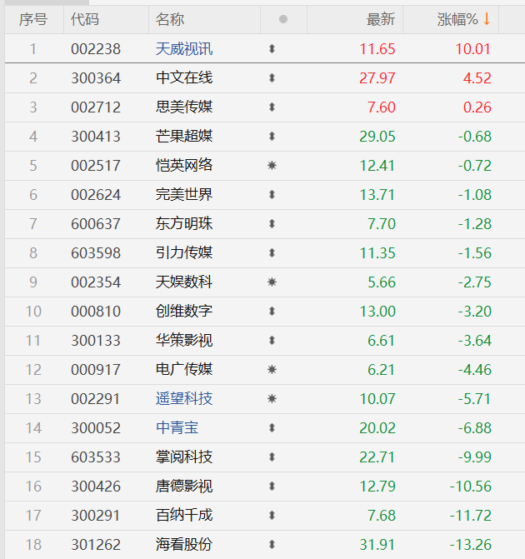Open the 中青宝 stock link
Image resolution: width=525 pixels, height=559 pixels.
tap(177, 428)
